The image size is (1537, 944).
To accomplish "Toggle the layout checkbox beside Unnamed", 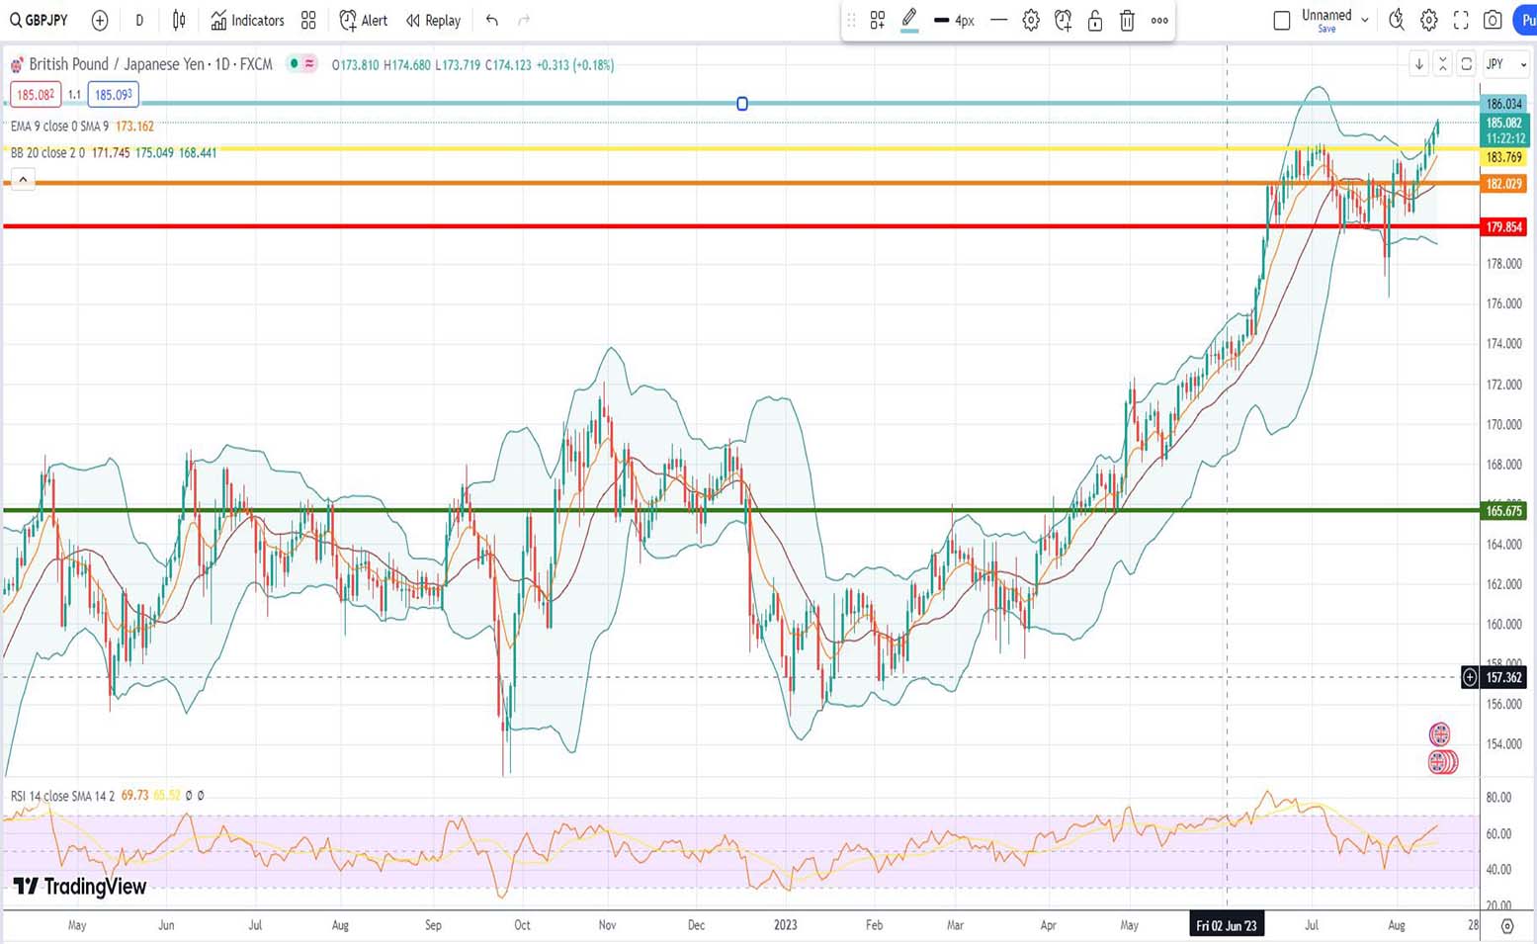I will (1282, 20).
